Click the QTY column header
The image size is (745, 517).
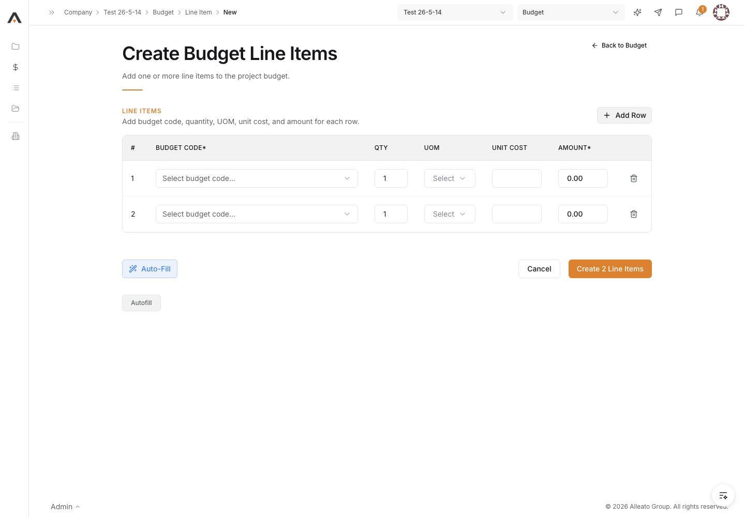coord(381,148)
